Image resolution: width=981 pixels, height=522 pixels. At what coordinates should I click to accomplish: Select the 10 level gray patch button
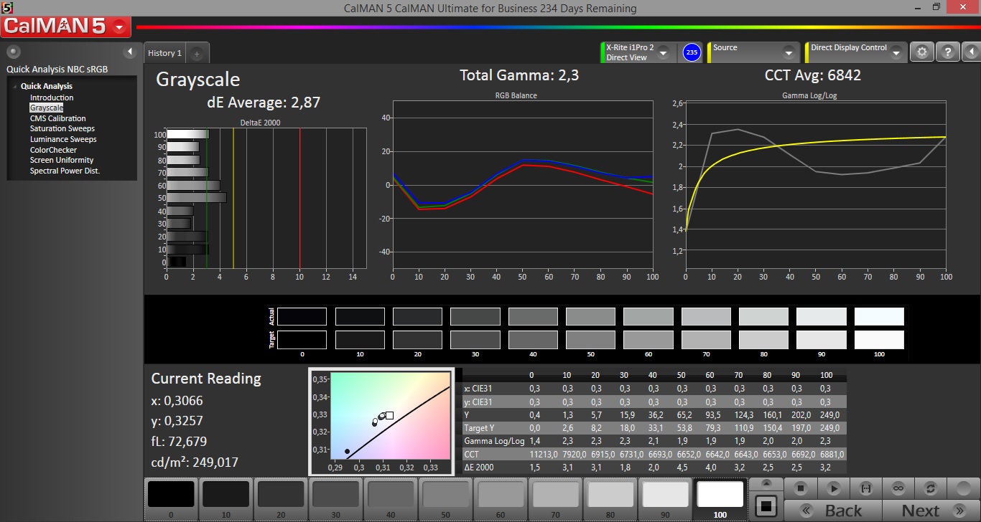tap(226, 499)
